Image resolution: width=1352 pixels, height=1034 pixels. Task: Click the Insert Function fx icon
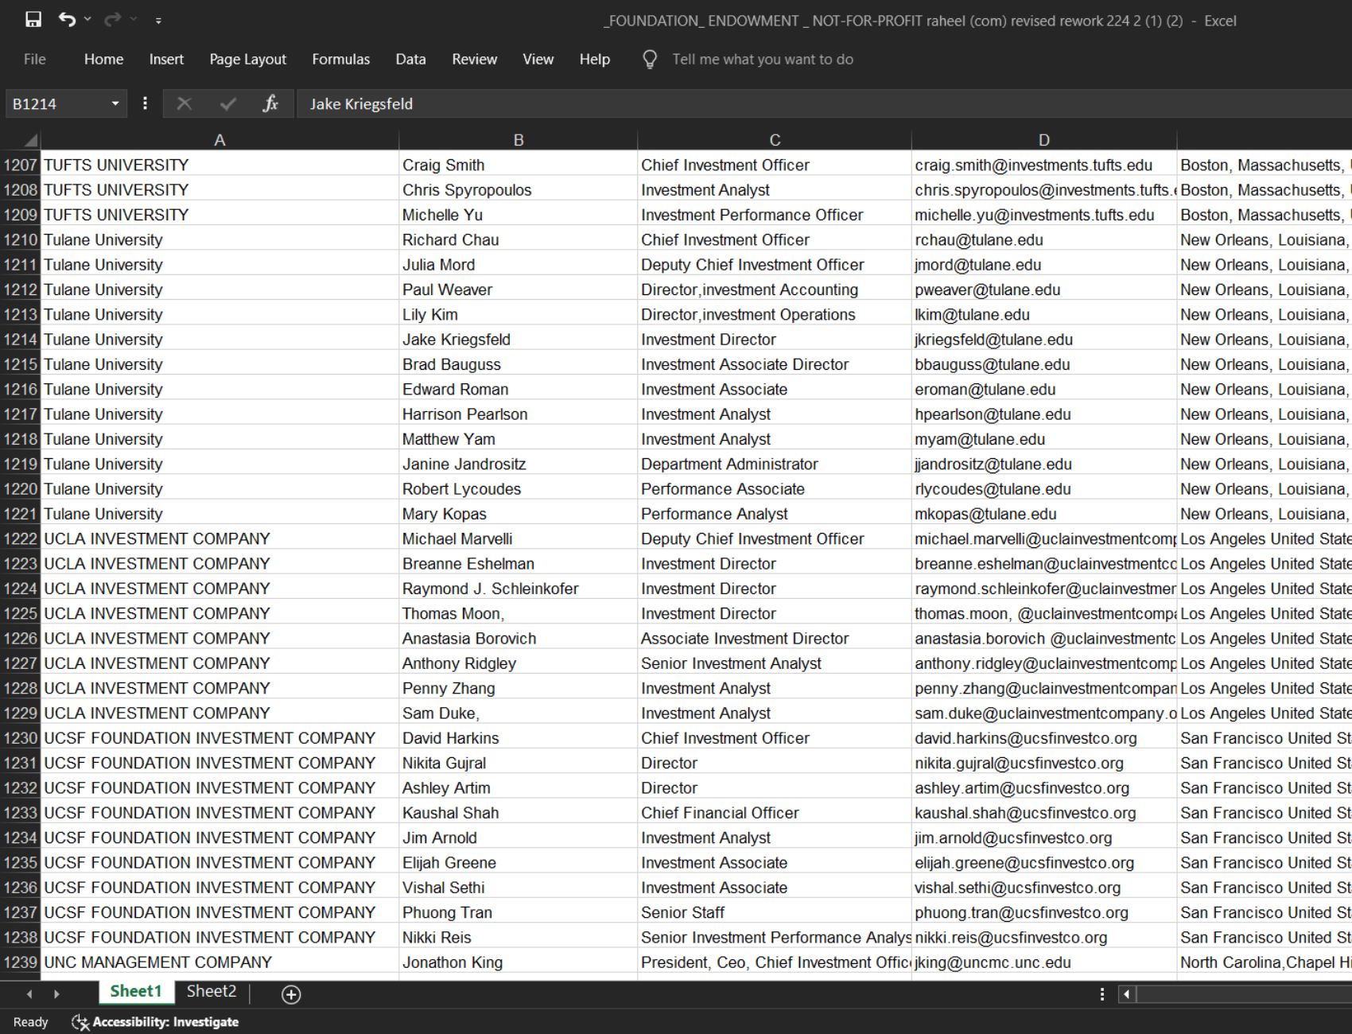(270, 104)
